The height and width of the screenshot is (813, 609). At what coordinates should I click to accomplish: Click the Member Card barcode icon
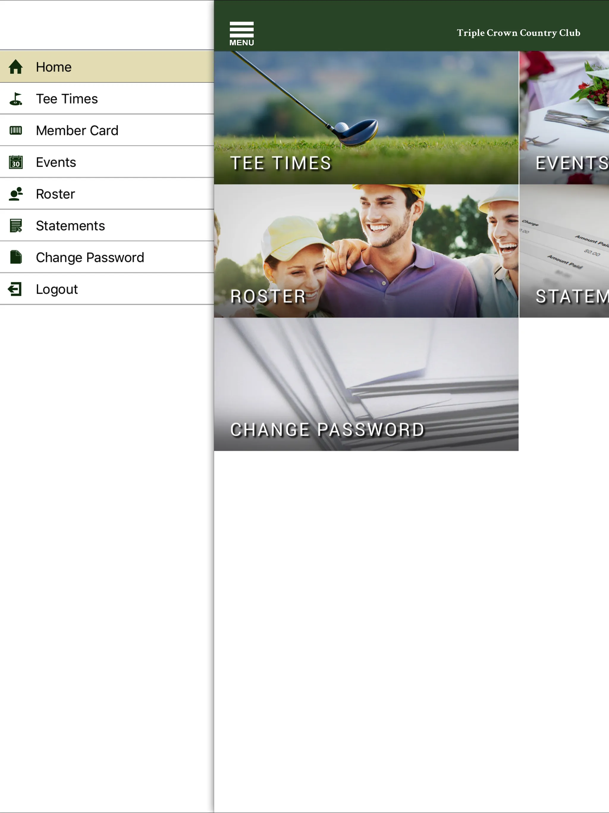coord(15,131)
